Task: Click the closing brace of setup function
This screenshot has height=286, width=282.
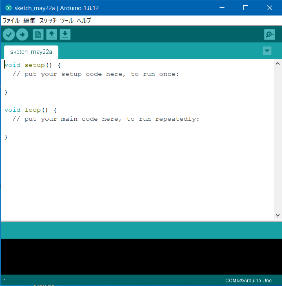Action: point(6,92)
